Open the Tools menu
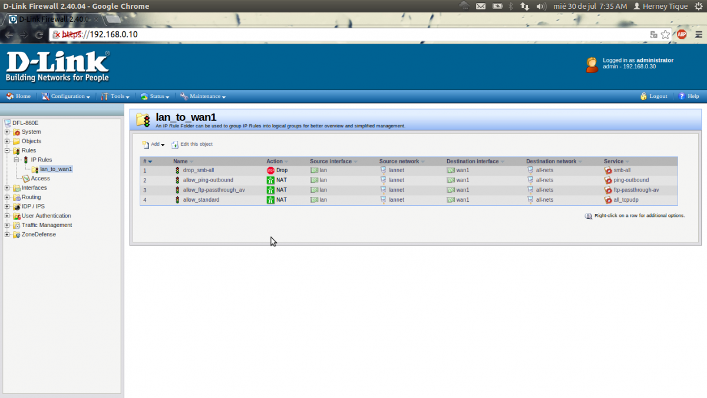 coord(115,96)
